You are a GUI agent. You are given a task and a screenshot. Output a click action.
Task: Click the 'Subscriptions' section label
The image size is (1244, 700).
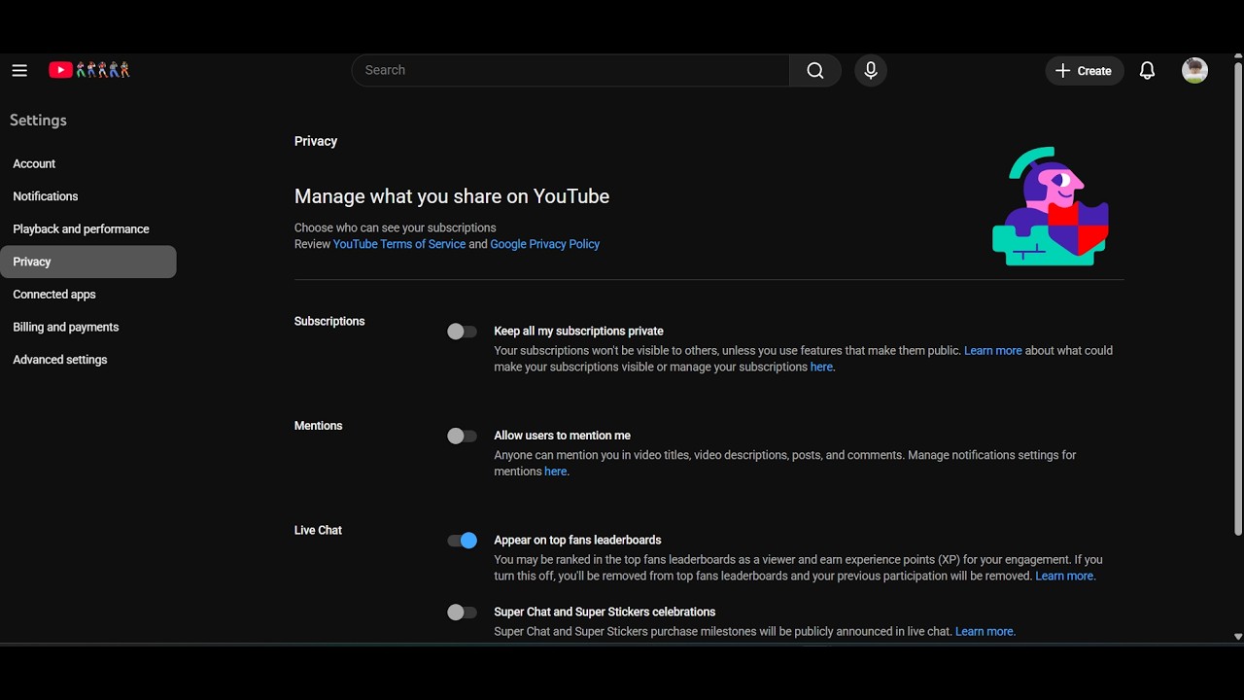[x=329, y=322]
